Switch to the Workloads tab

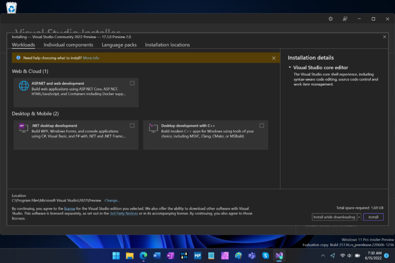click(x=24, y=45)
